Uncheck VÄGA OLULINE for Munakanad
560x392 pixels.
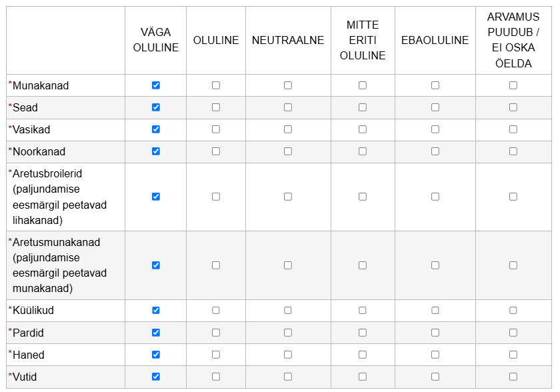(156, 85)
